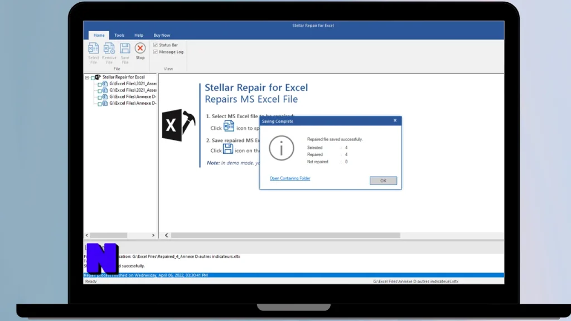The width and height of the screenshot is (571, 321).
Task: Click the main pane horizontal scrollbar thumb
Action: coord(286,236)
